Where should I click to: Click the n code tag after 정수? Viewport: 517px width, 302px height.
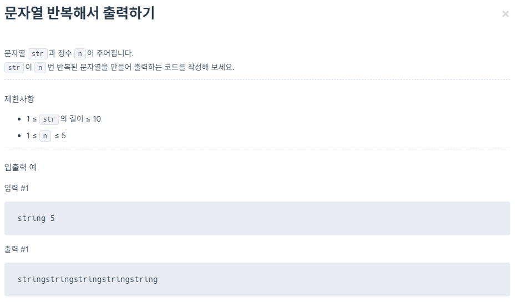80,53
